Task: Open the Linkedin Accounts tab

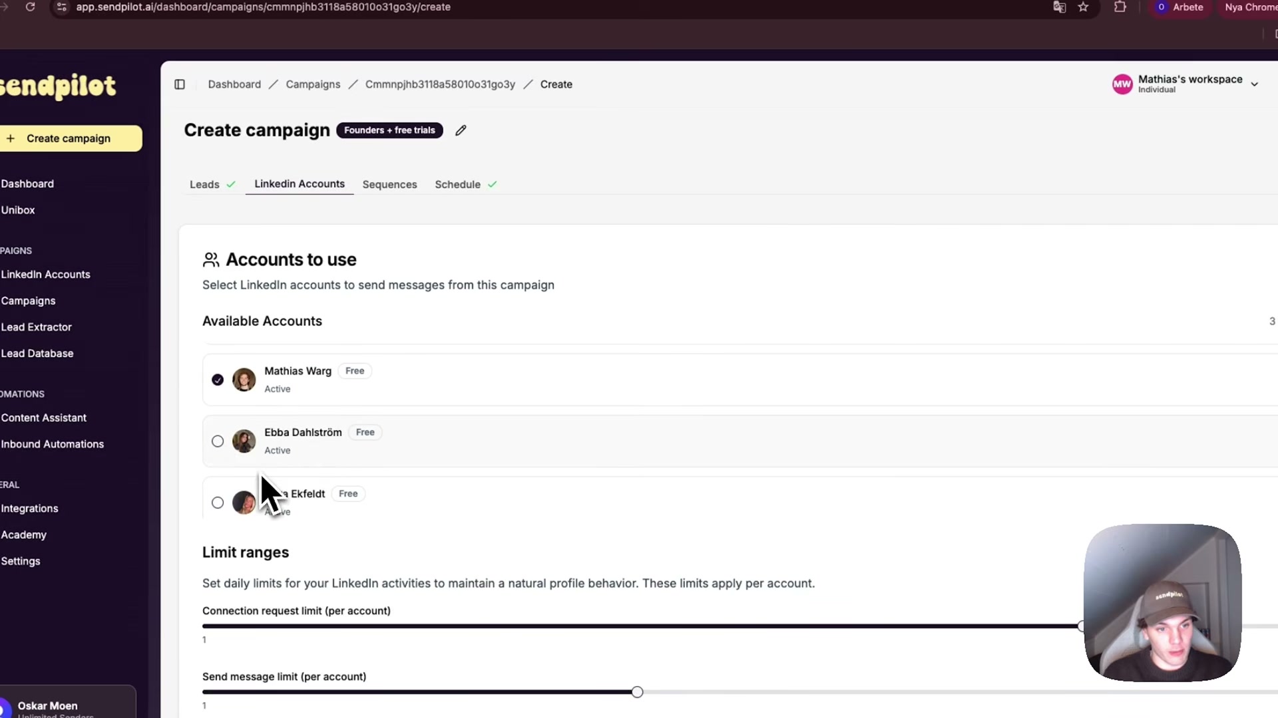Action: (300, 184)
